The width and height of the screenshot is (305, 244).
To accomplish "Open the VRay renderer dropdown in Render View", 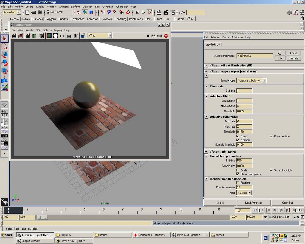I will [100, 36].
